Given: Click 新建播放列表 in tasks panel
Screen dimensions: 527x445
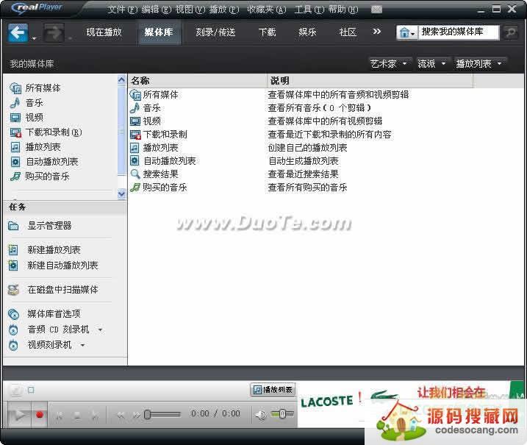Looking at the screenshot, I should 54,250.
